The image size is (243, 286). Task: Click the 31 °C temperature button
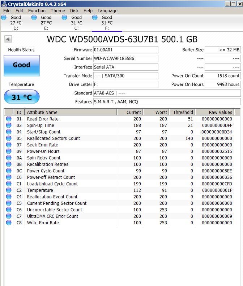point(22,97)
